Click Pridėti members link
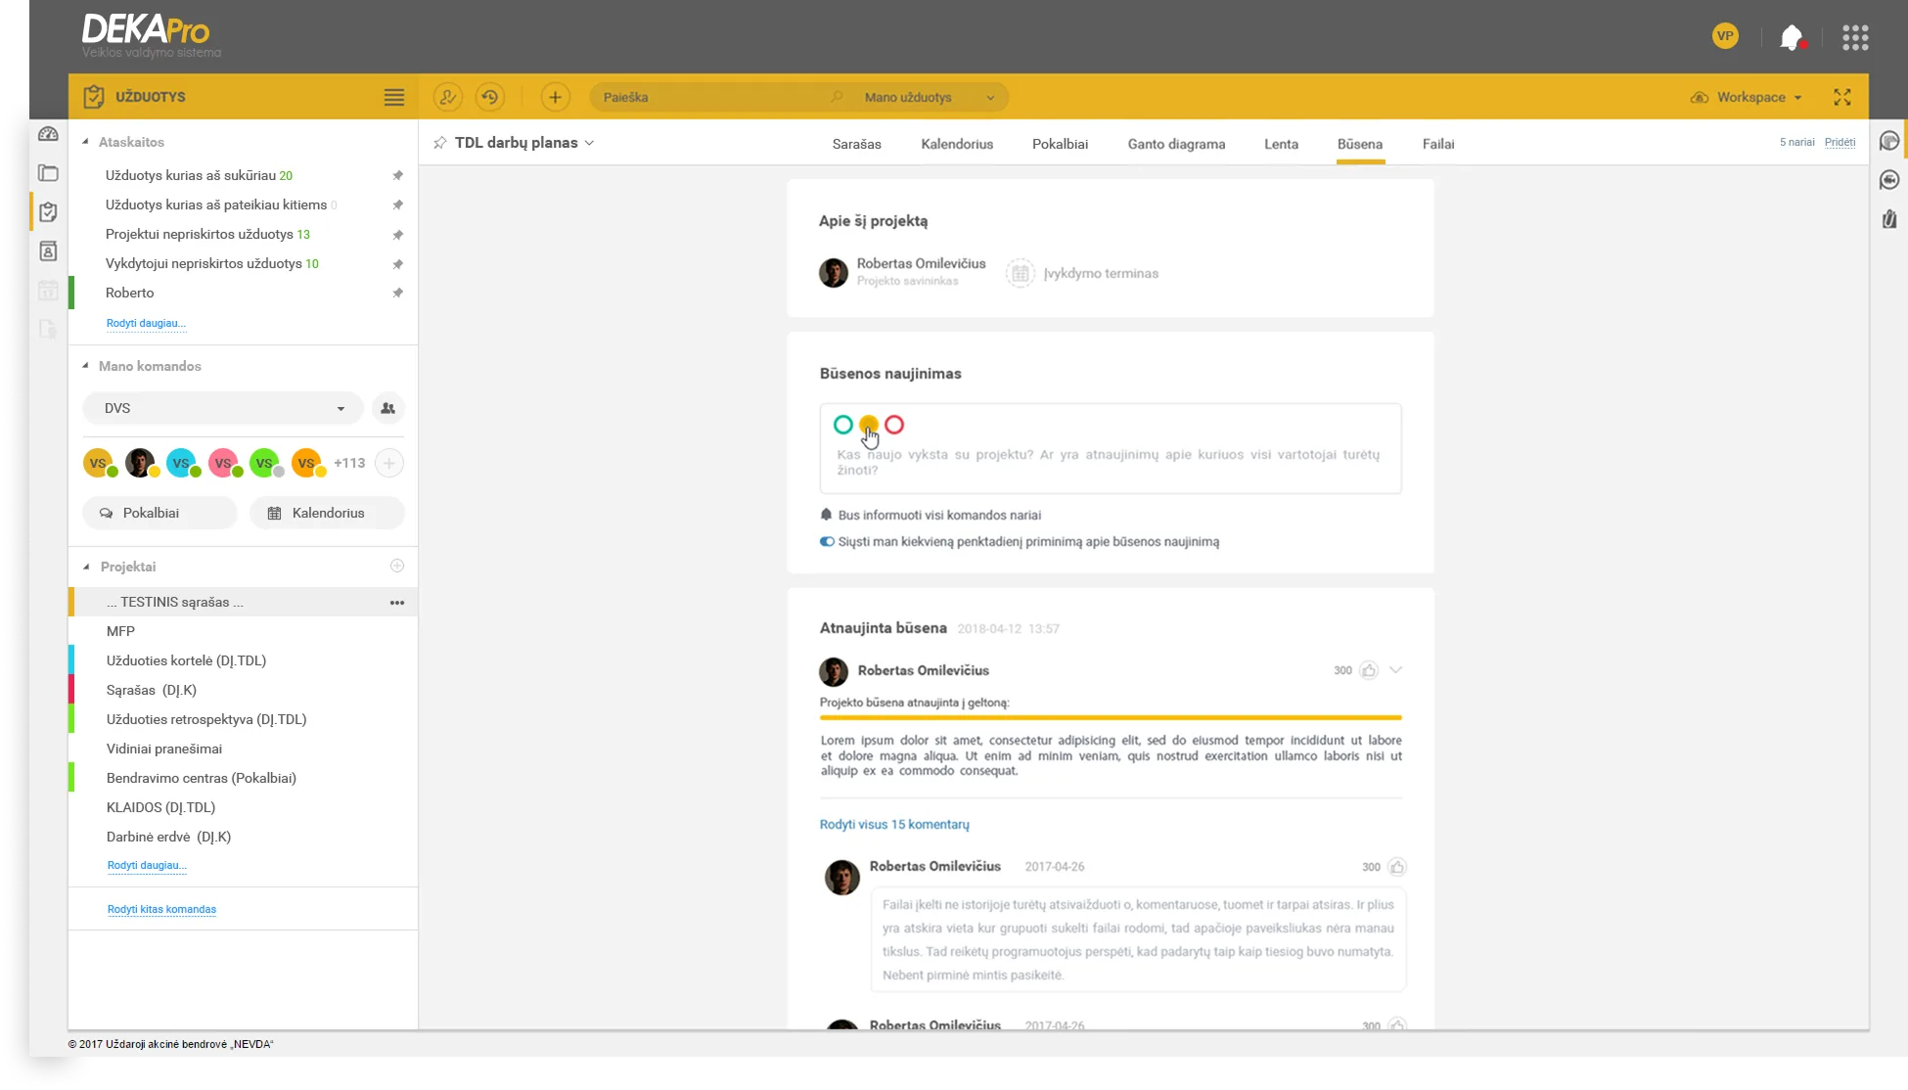1908x1090 pixels. (1840, 143)
